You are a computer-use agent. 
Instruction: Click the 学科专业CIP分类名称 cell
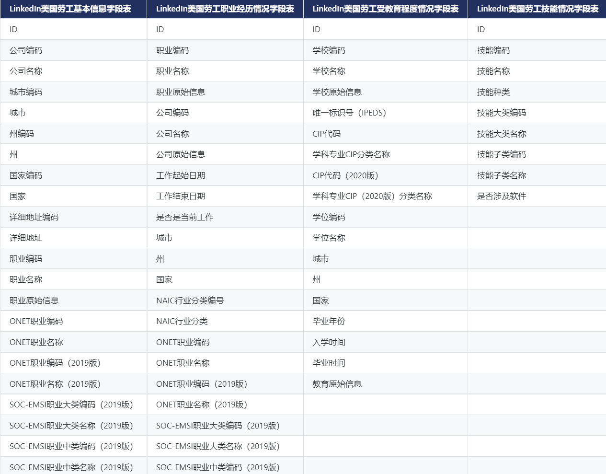click(386, 154)
